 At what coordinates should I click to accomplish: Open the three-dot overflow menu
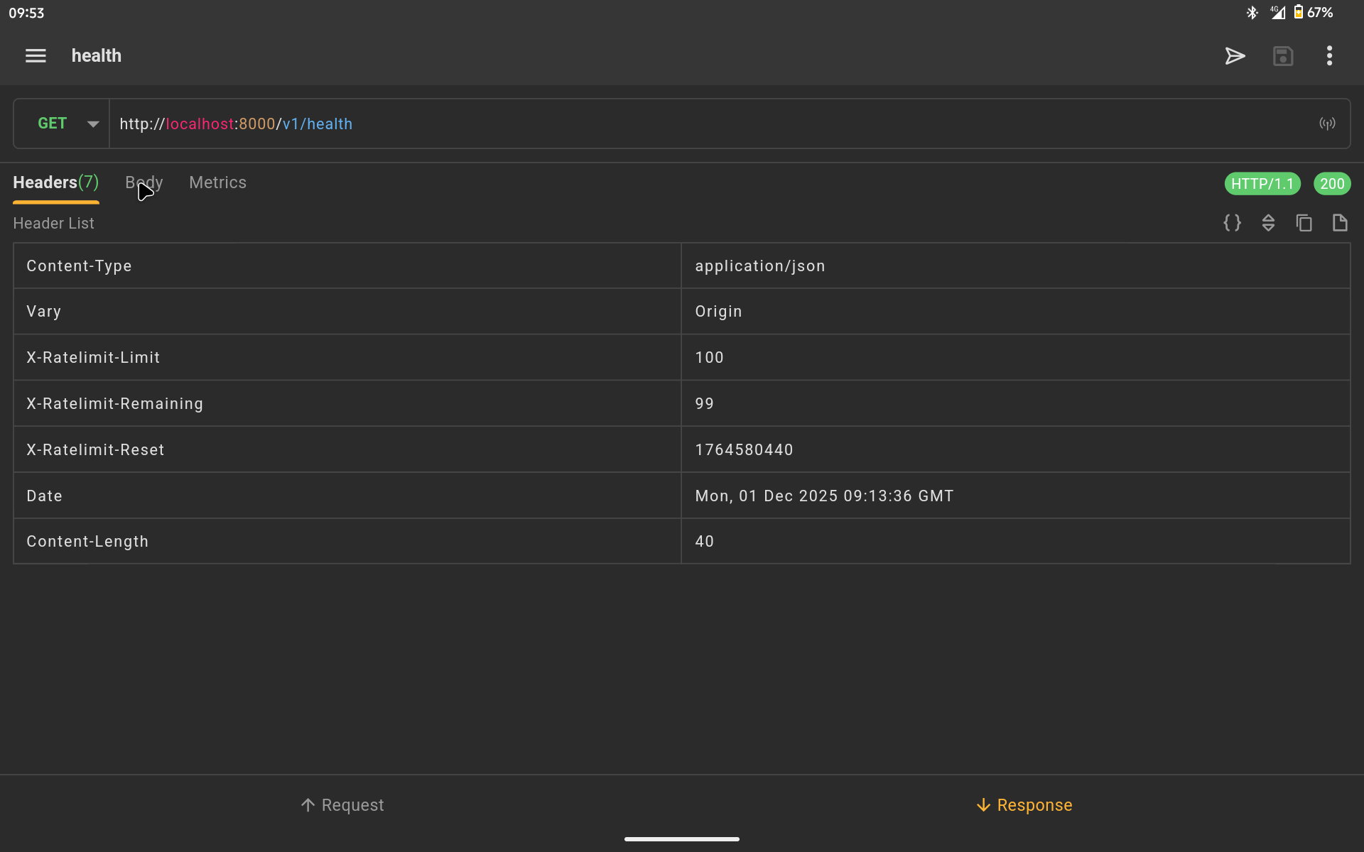(x=1329, y=55)
